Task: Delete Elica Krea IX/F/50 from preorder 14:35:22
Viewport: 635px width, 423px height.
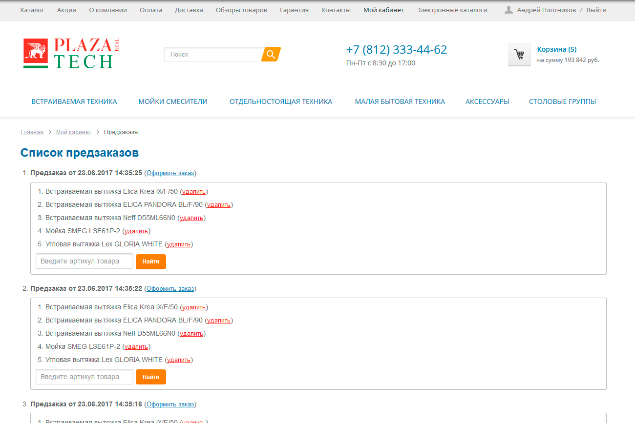Action: click(x=194, y=307)
